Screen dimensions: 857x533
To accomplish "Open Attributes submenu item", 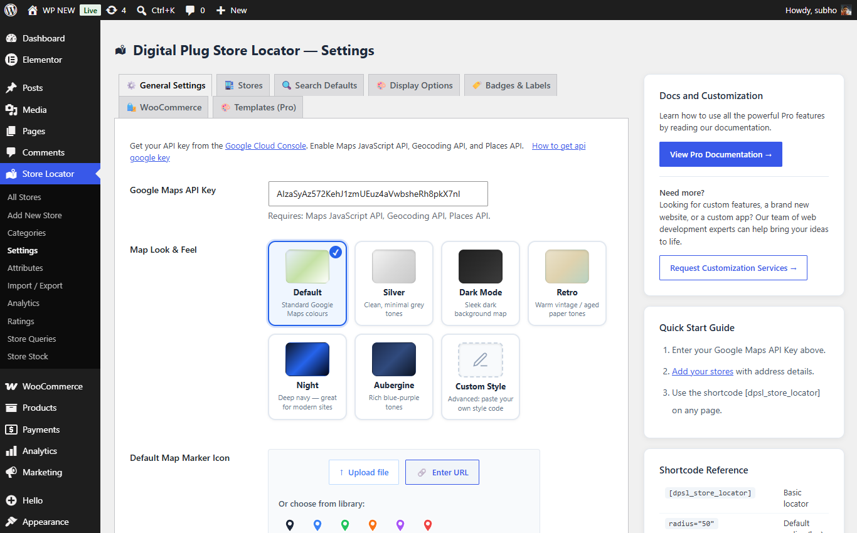I will pyautogui.click(x=25, y=268).
